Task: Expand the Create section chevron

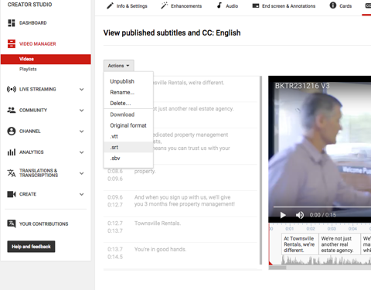Action: point(82,194)
